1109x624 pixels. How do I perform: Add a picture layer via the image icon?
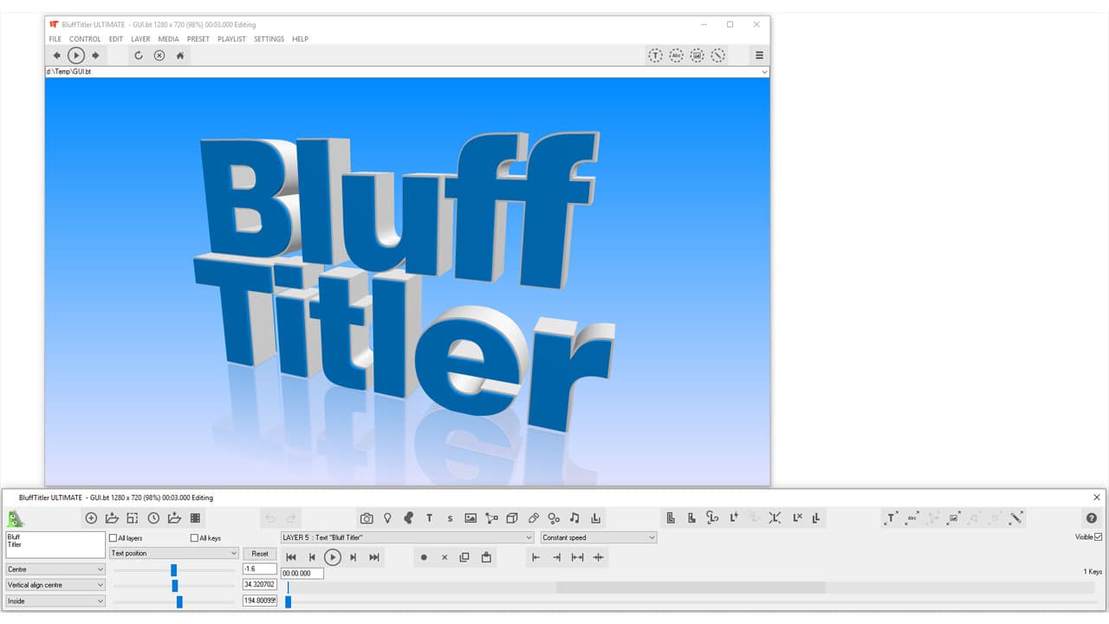[470, 517]
